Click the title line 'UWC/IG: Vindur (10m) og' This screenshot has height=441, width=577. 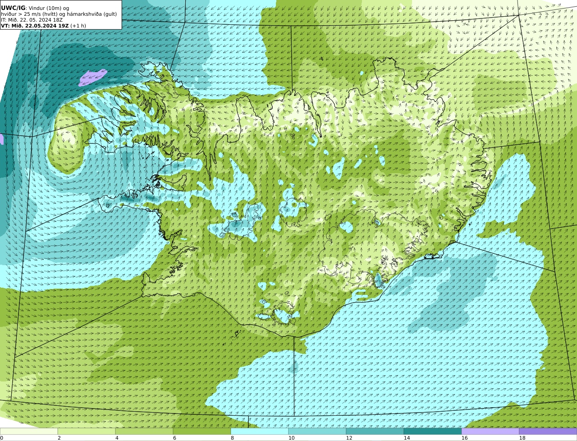pos(35,8)
